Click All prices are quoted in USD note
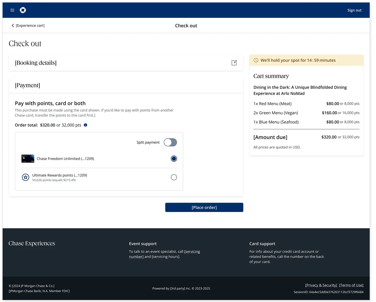Image resolution: width=376 pixels, height=302 pixels. [277, 147]
